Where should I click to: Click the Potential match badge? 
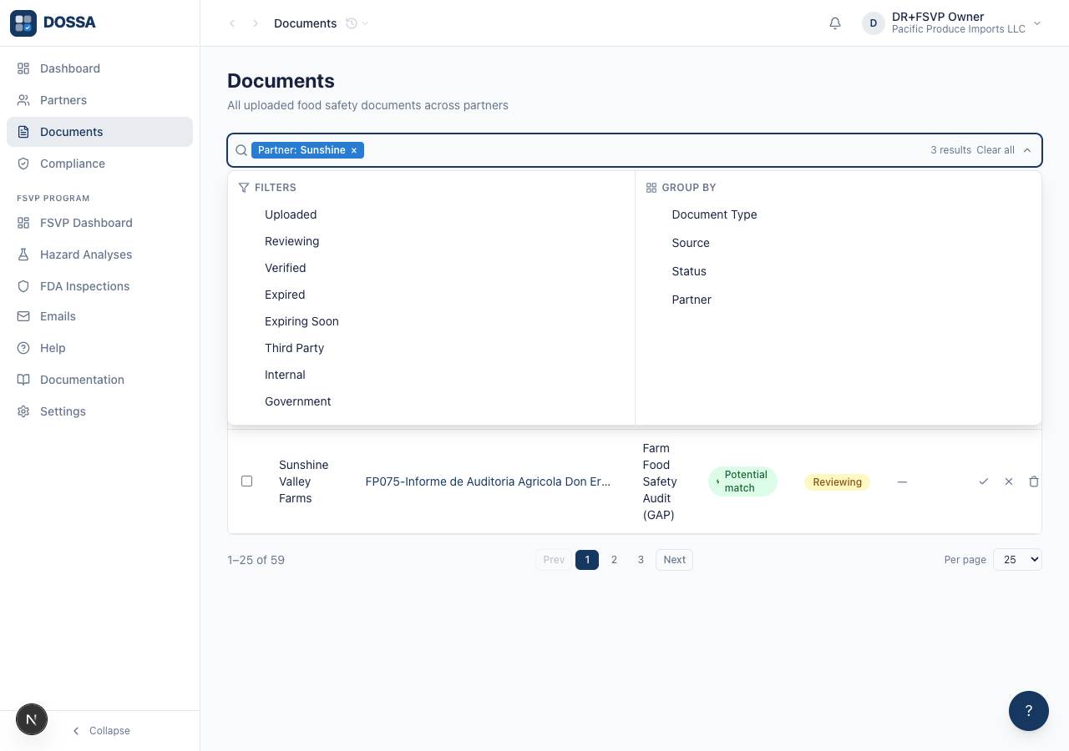click(742, 481)
